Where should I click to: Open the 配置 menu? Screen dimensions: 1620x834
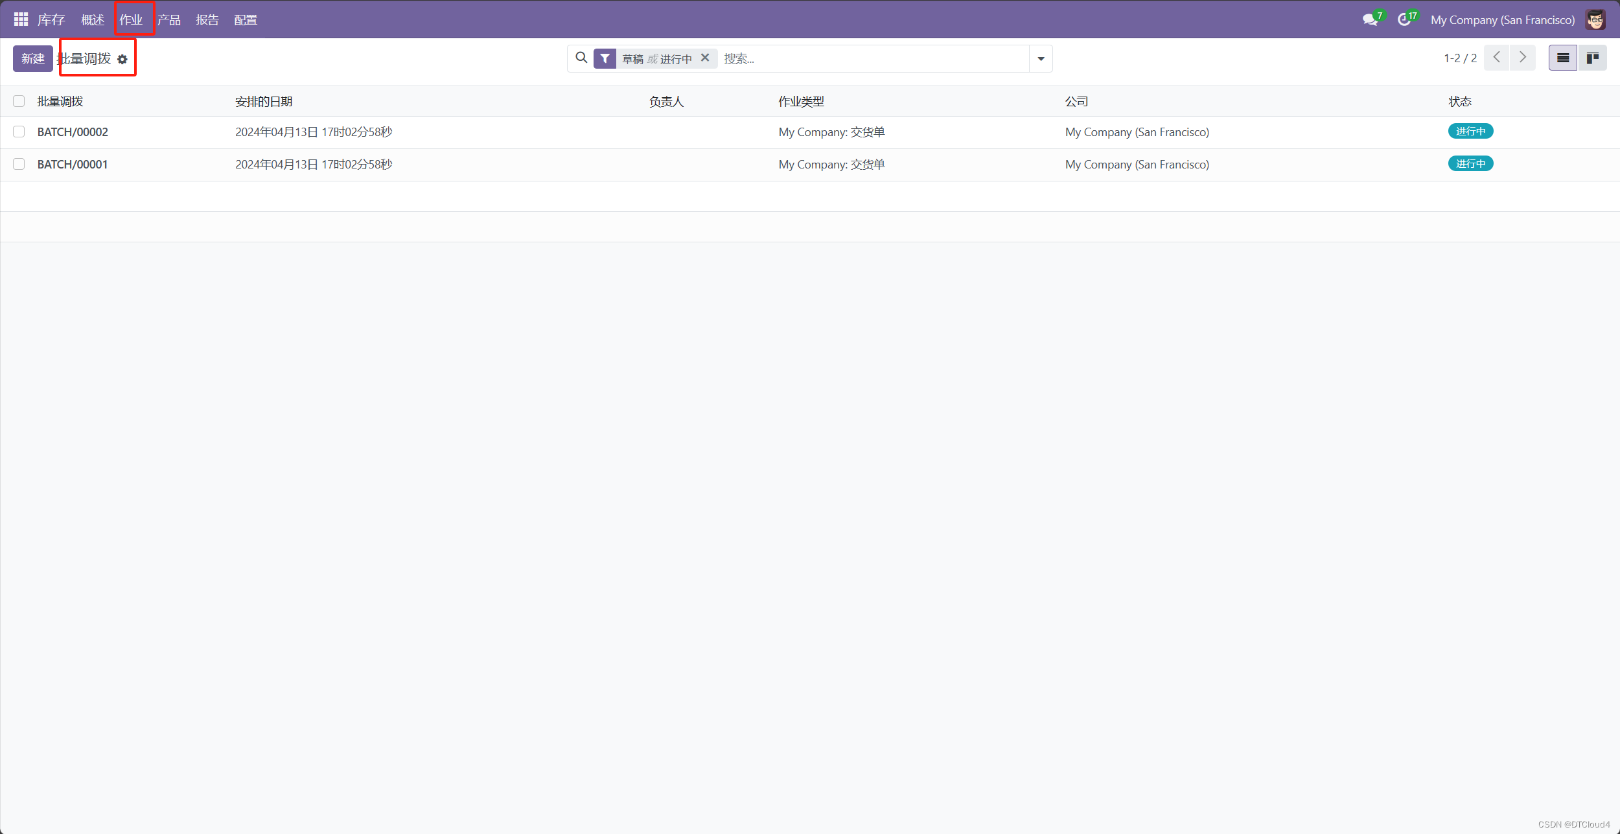tap(246, 20)
